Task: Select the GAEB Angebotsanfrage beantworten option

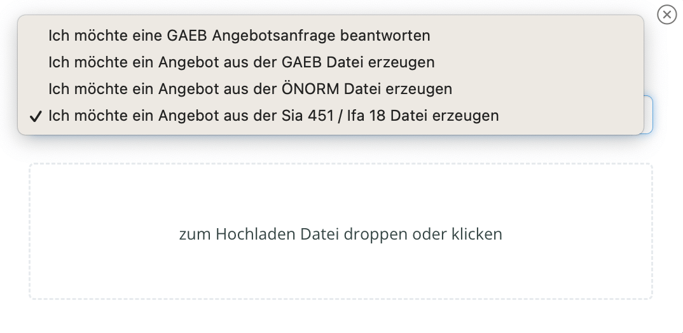Action: (x=331, y=36)
